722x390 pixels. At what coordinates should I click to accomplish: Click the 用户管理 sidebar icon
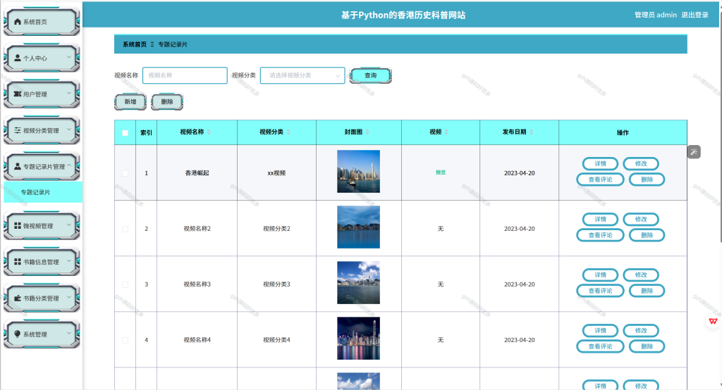click(x=18, y=94)
